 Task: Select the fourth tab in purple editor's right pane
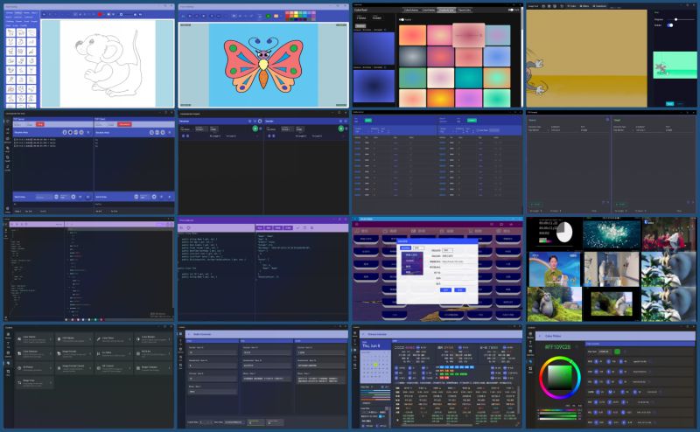[x=288, y=227]
